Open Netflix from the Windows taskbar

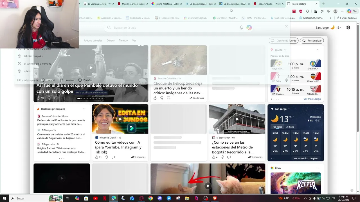(104, 198)
